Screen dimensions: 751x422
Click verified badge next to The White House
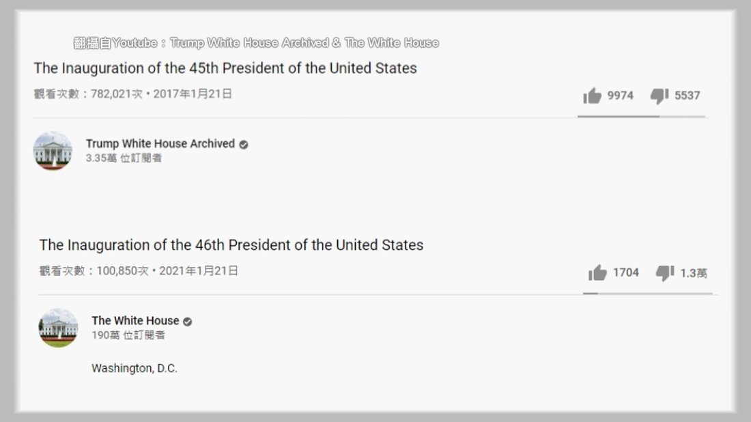[187, 322]
